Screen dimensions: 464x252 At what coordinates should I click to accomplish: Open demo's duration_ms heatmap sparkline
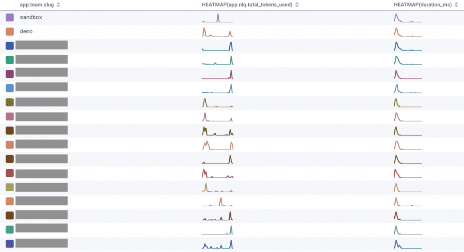point(408,32)
